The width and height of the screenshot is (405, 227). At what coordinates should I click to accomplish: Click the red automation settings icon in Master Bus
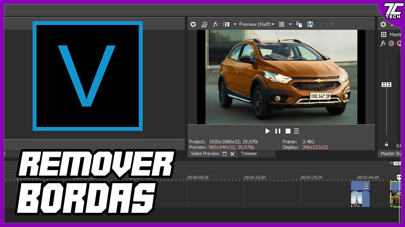391,44
